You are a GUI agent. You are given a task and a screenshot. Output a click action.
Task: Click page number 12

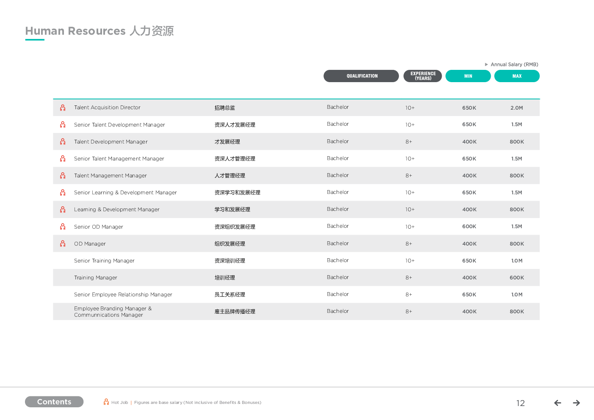(521, 403)
